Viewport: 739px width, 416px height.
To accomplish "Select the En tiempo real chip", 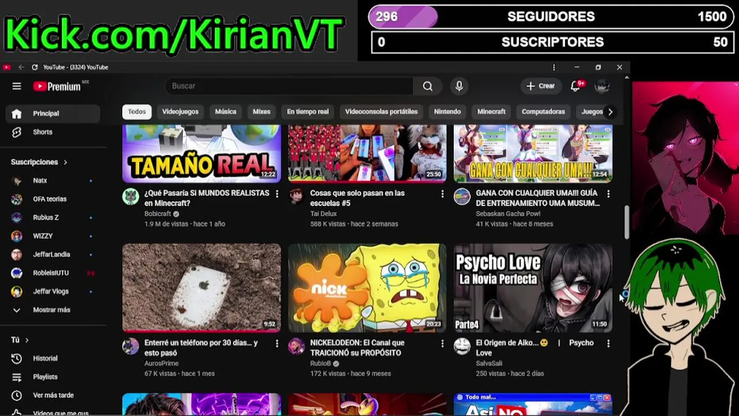I will (x=308, y=112).
